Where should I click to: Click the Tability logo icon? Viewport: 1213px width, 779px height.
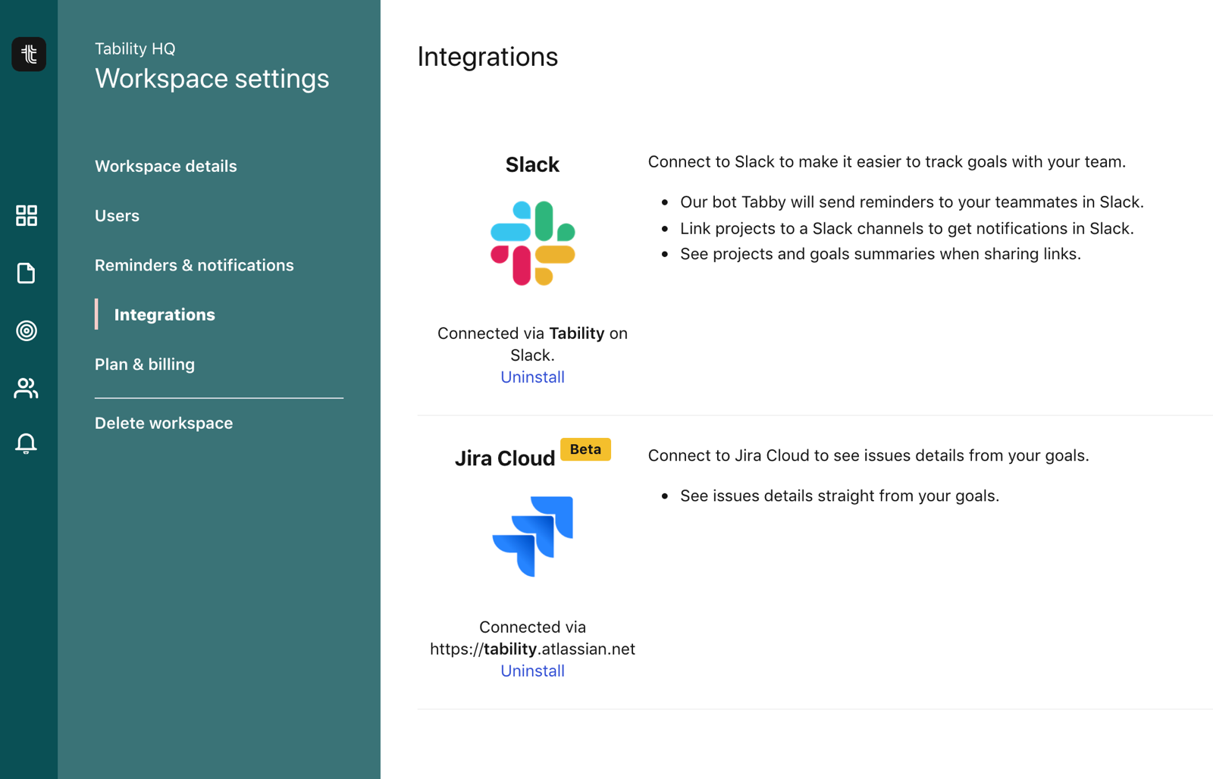click(x=29, y=54)
